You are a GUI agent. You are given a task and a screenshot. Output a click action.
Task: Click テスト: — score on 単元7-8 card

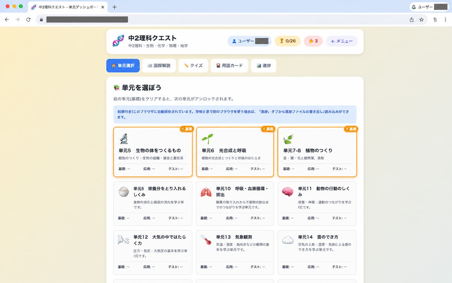click(339, 169)
